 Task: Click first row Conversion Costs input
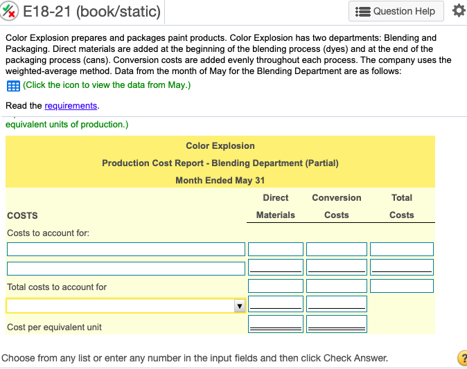click(337, 249)
